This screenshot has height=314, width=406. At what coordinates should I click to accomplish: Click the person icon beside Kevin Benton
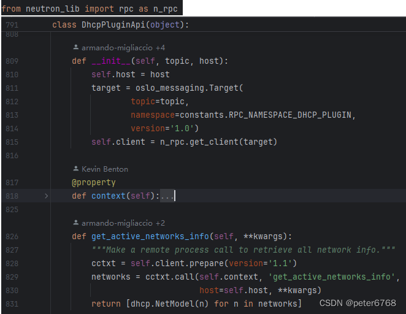(x=76, y=169)
